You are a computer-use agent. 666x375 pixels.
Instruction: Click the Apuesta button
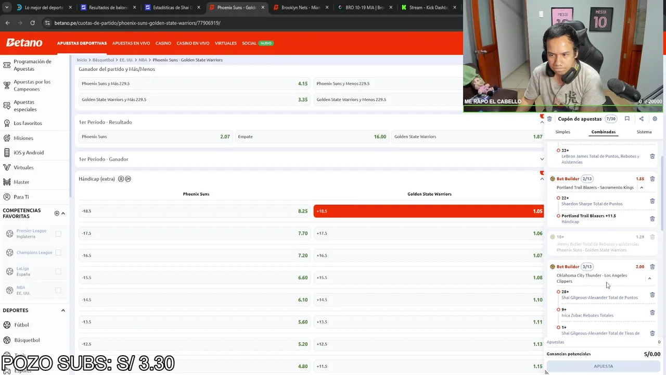[x=603, y=366]
